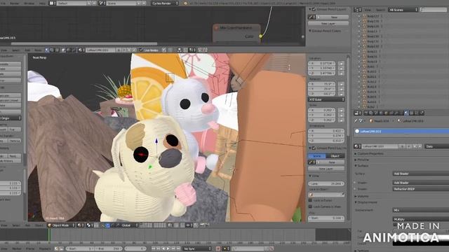Click New Layer in 3D view sidebar

point(326,169)
